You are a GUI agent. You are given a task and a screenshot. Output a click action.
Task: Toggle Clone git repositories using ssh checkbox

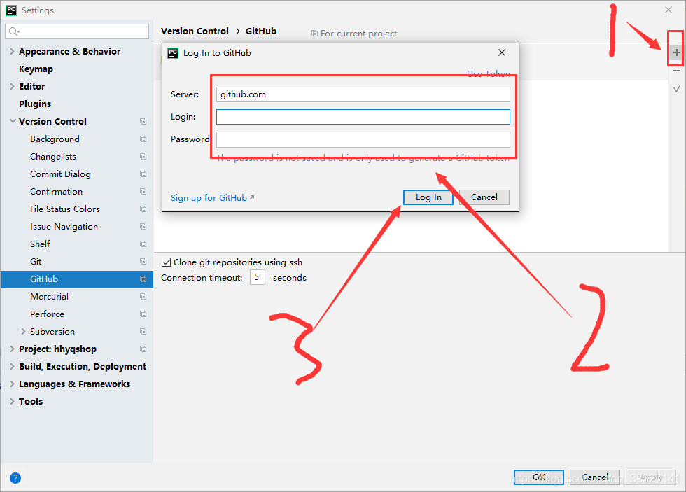(x=167, y=262)
